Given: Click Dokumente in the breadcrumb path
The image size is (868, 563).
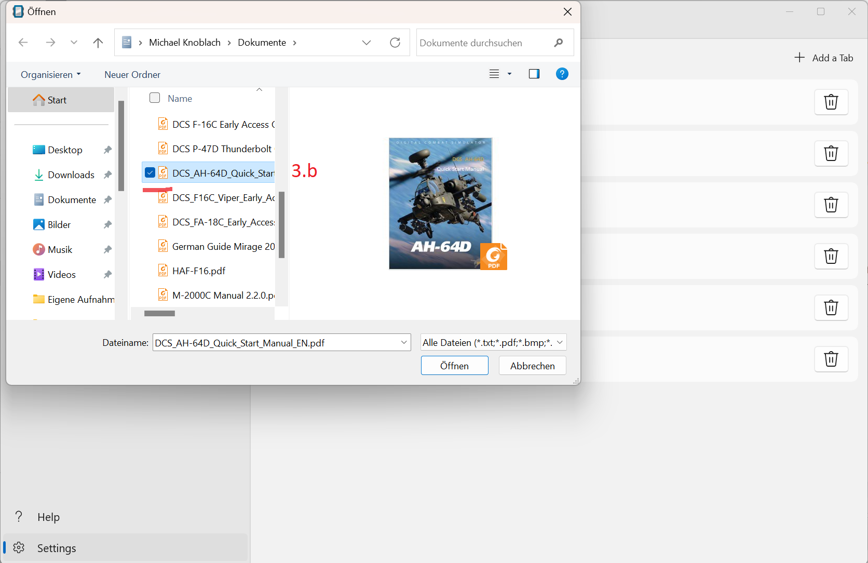Looking at the screenshot, I should pos(262,43).
